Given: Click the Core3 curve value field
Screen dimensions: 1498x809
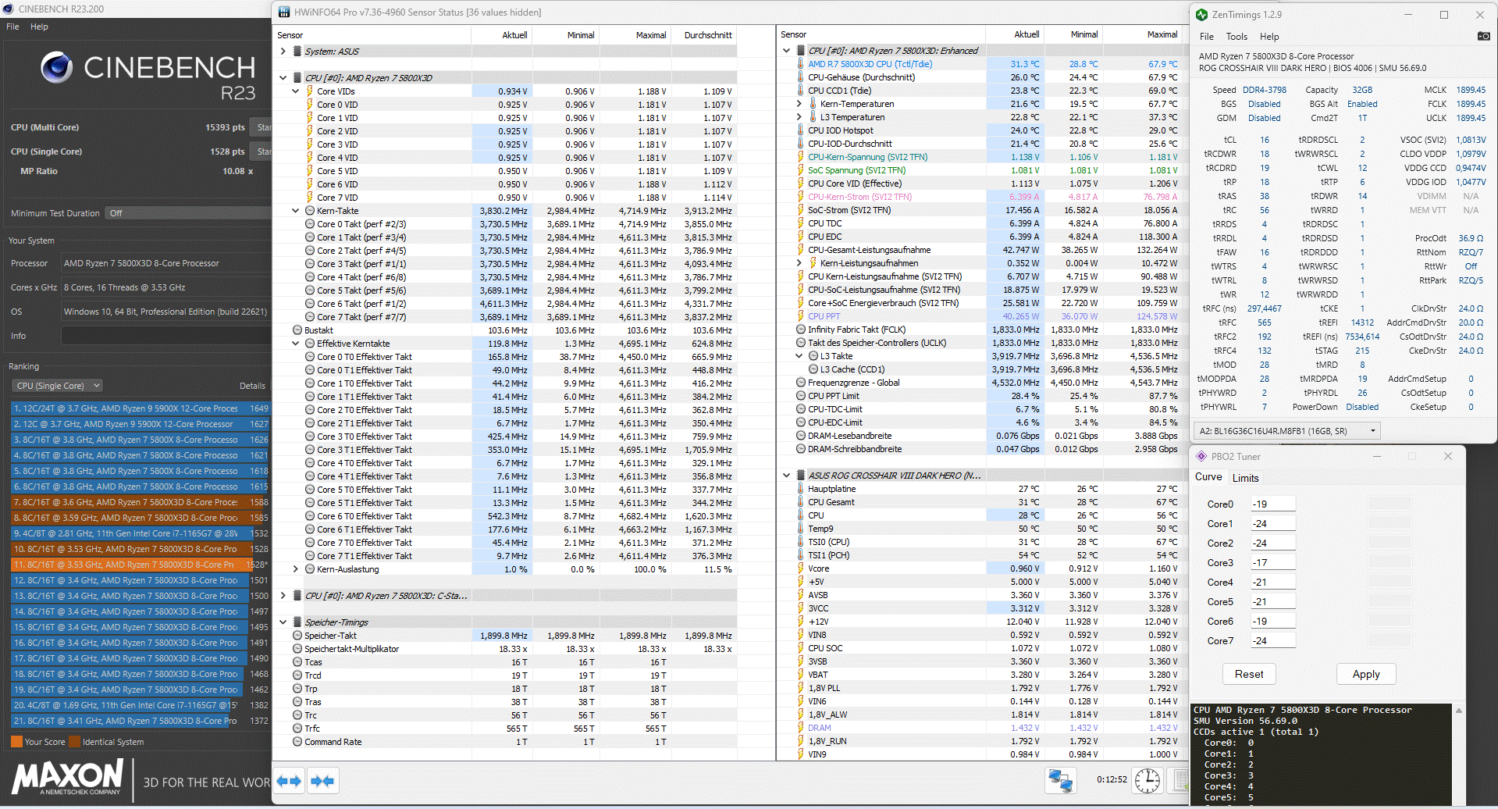Looking at the screenshot, I should pyautogui.click(x=1272, y=563).
